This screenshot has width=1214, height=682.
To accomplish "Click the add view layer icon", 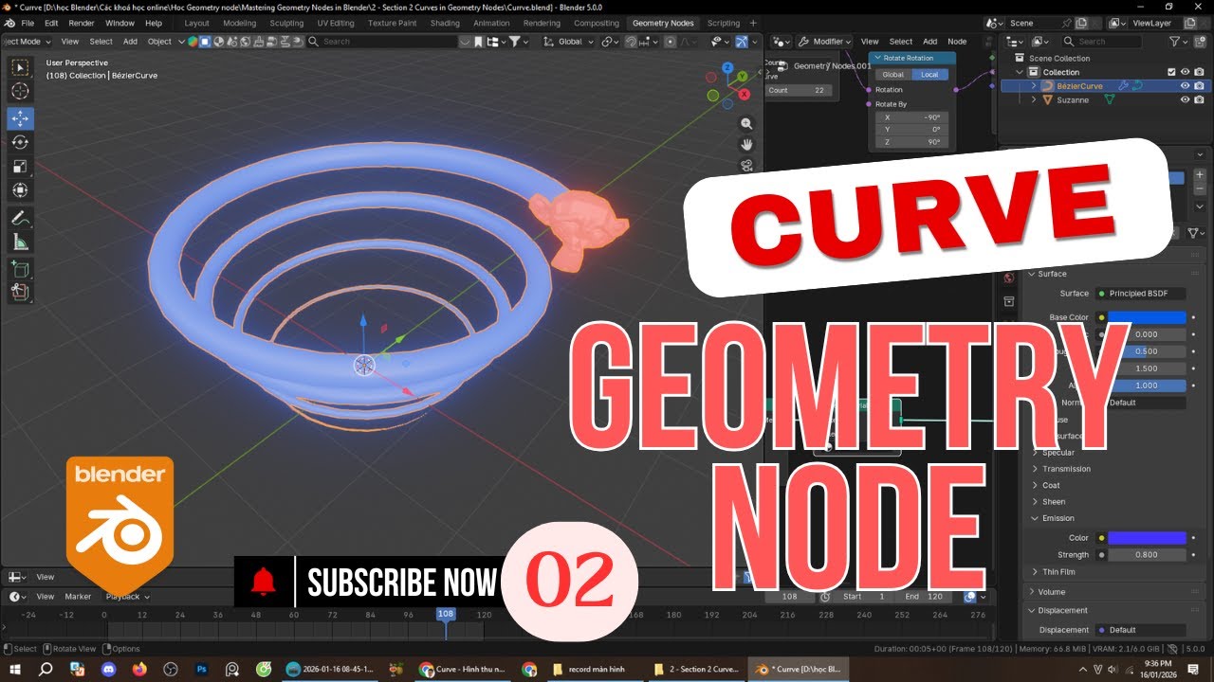I will click(1190, 23).
